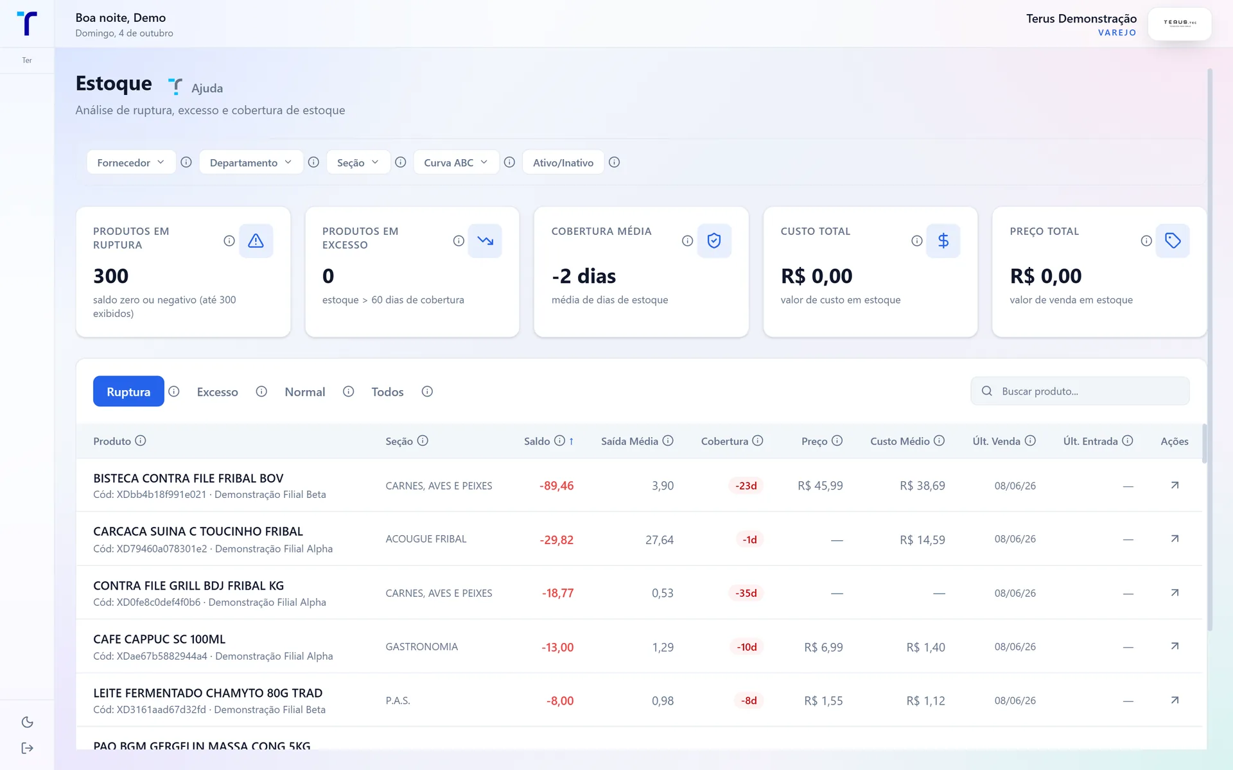Toggle dark mode moon icon
The height and width of the screenshot is (770, 1233).
[27, 723]
